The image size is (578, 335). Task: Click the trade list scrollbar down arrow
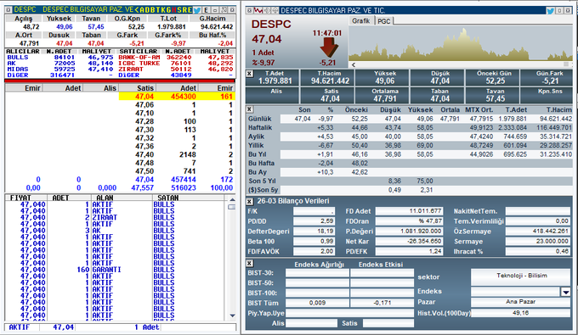click(x=232, y=315)
